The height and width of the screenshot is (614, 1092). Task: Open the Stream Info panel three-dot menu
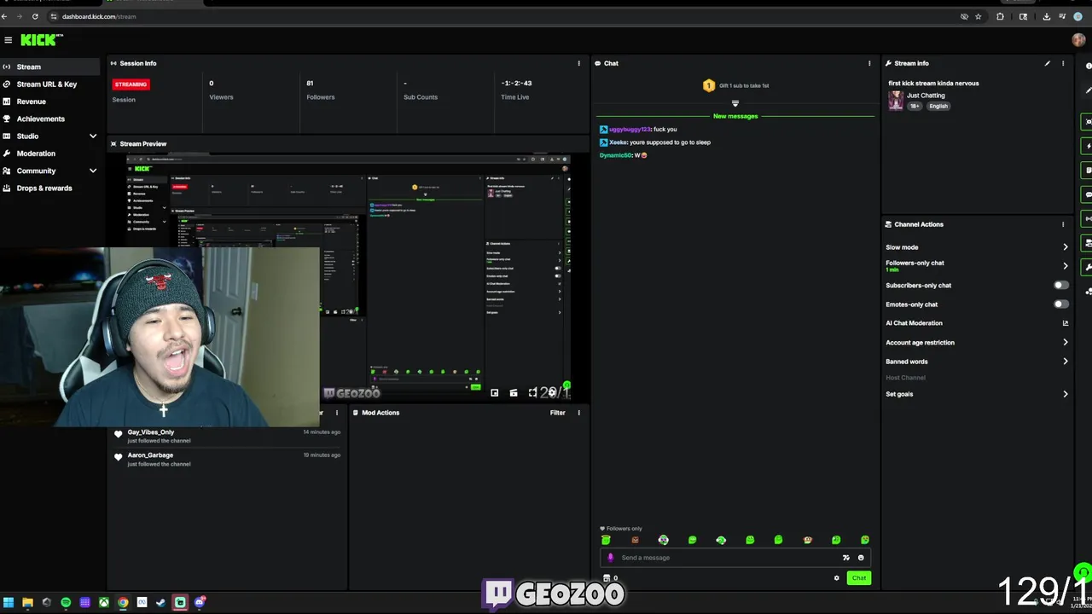coord(1063,63)
